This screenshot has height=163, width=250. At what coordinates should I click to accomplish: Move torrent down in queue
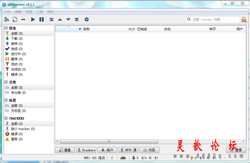pos(68,19)
